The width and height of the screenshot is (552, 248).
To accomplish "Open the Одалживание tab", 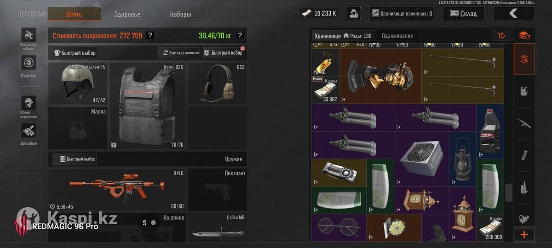I will 397,36.
